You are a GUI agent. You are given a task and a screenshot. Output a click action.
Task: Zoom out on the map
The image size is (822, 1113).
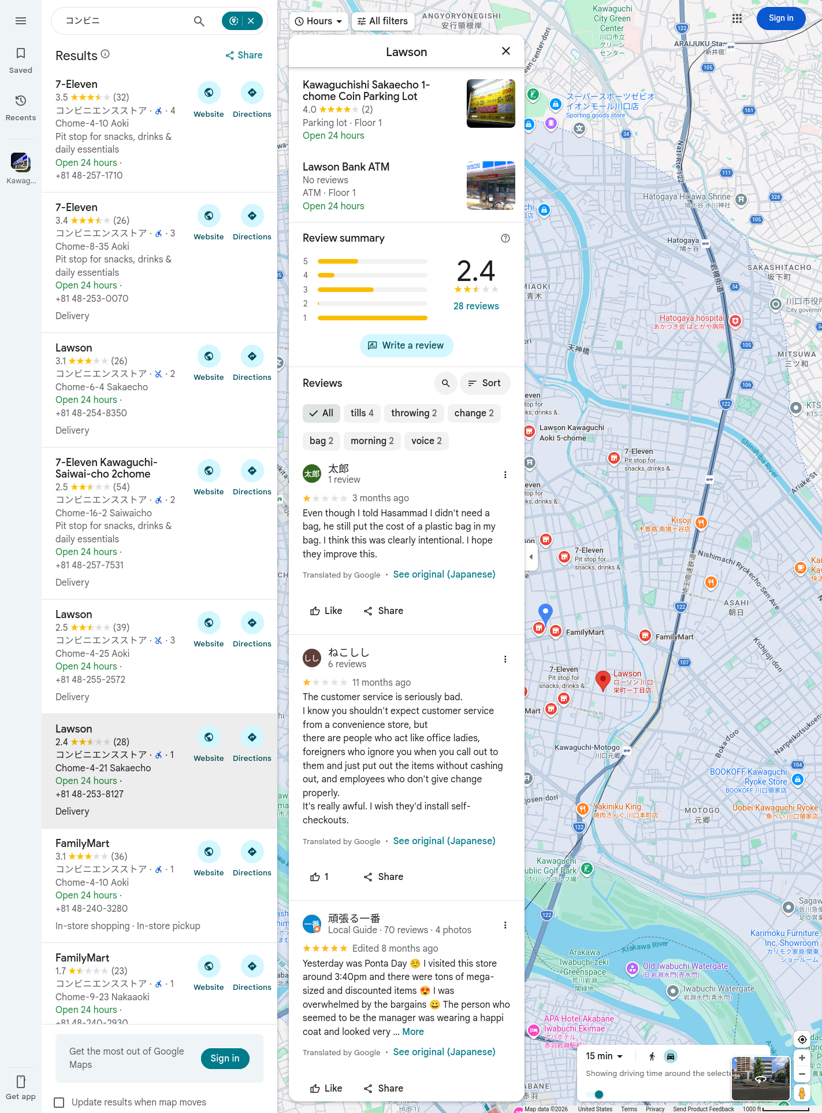(x=802, y=1074)
